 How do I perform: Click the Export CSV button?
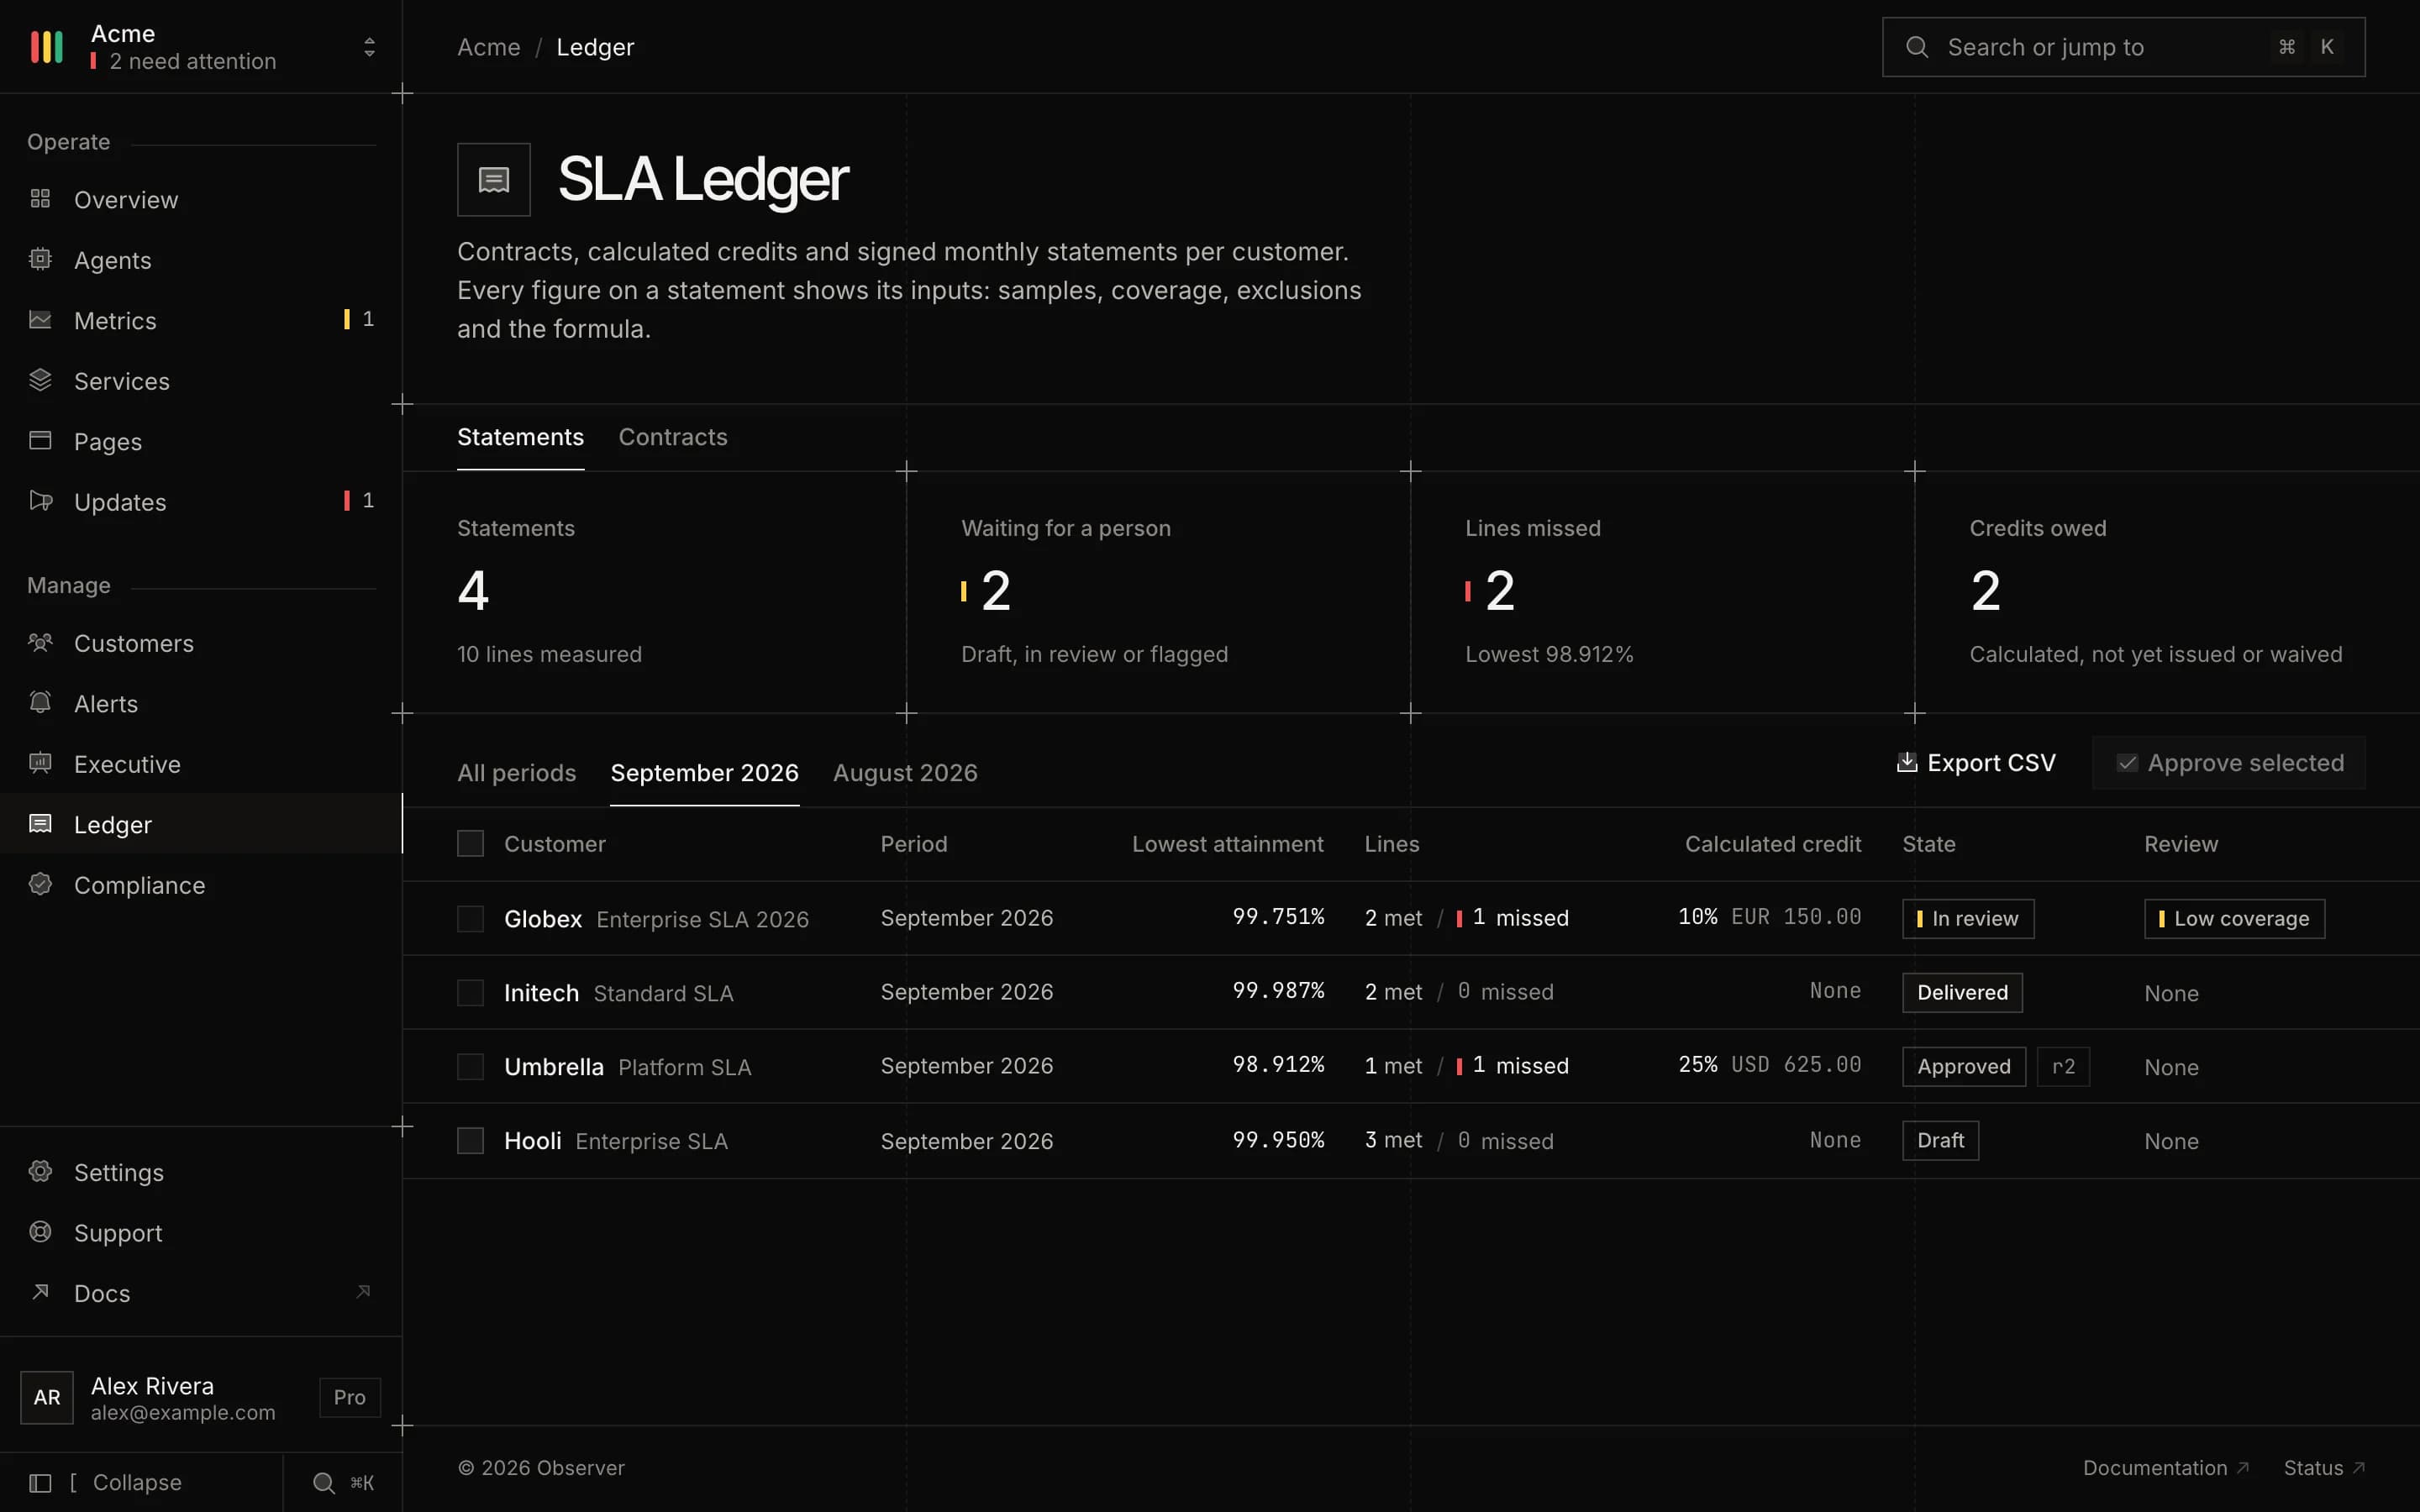1976,763
